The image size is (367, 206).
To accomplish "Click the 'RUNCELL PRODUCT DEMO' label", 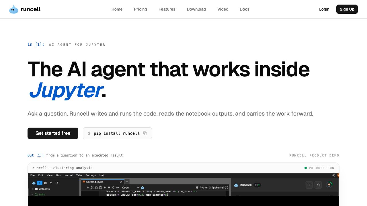I will coord(314,155).
